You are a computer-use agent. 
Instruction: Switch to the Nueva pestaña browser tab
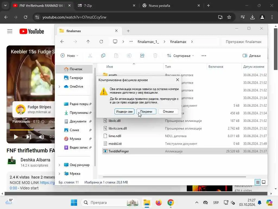click(172, 5)
